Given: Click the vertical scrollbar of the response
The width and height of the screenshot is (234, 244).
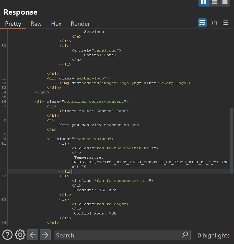Looking at the screenshot, I should (231, 140).
